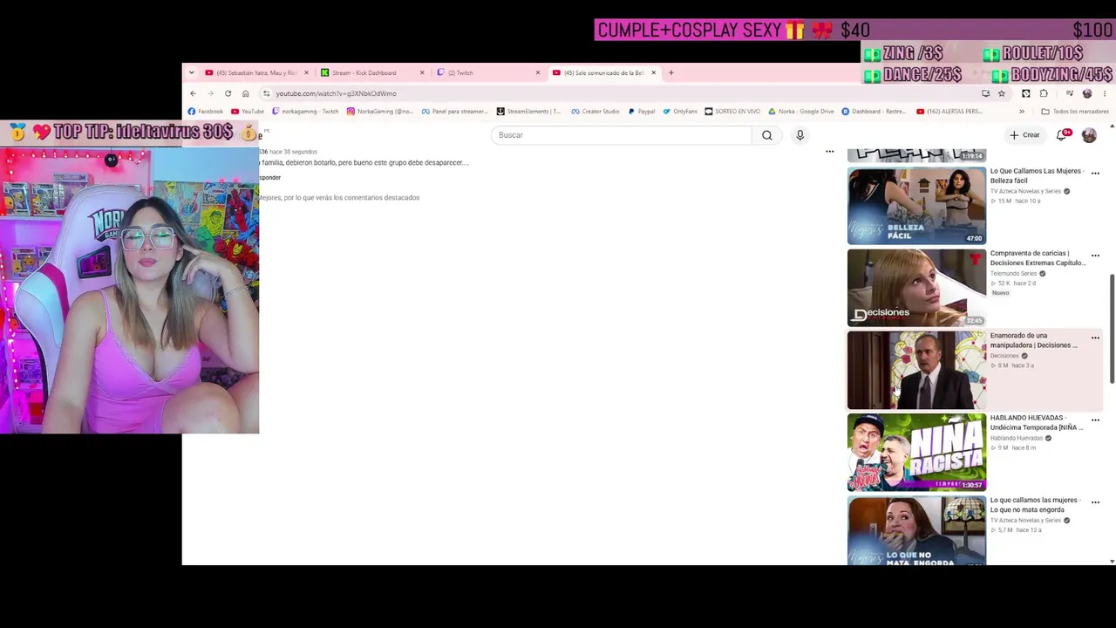Open the Creator Studio bookmark

(595, 112)
